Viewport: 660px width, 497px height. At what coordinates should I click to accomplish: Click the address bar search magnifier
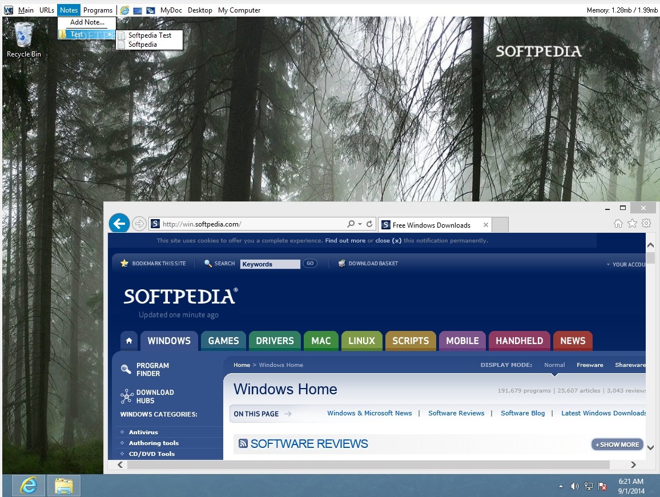click(351, 224)
